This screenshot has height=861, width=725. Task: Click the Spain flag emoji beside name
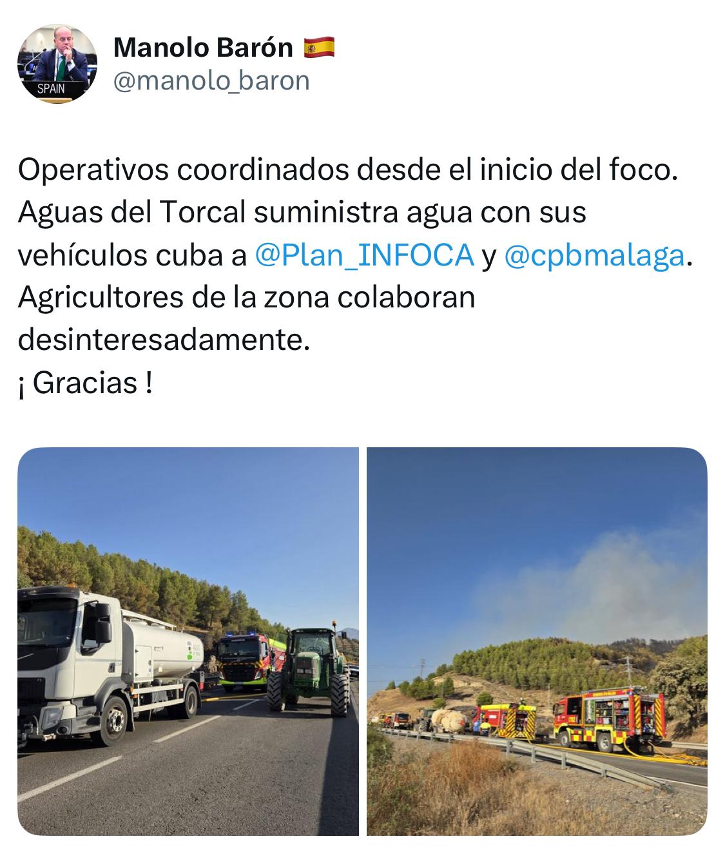click(319, 47)
